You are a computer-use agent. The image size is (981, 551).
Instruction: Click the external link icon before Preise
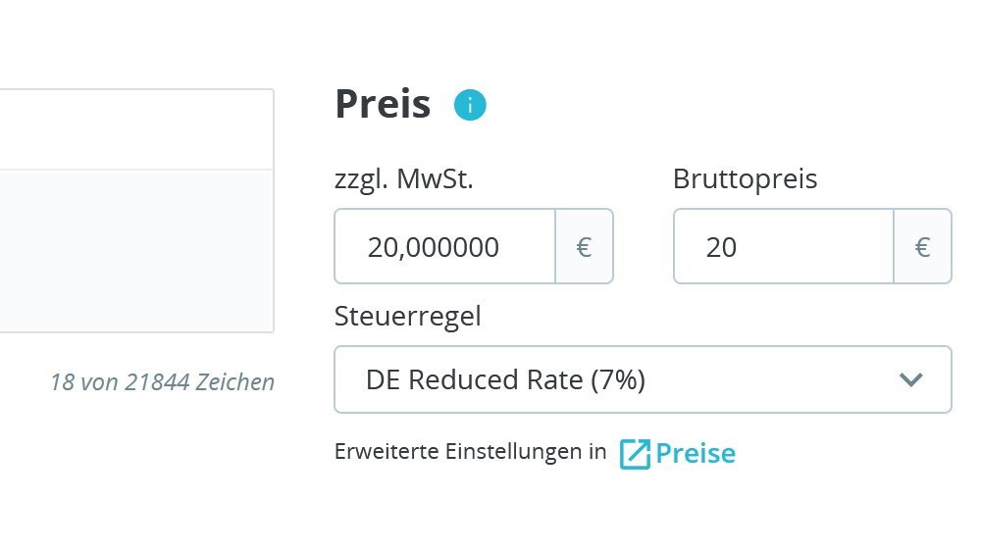pos(635,453)
